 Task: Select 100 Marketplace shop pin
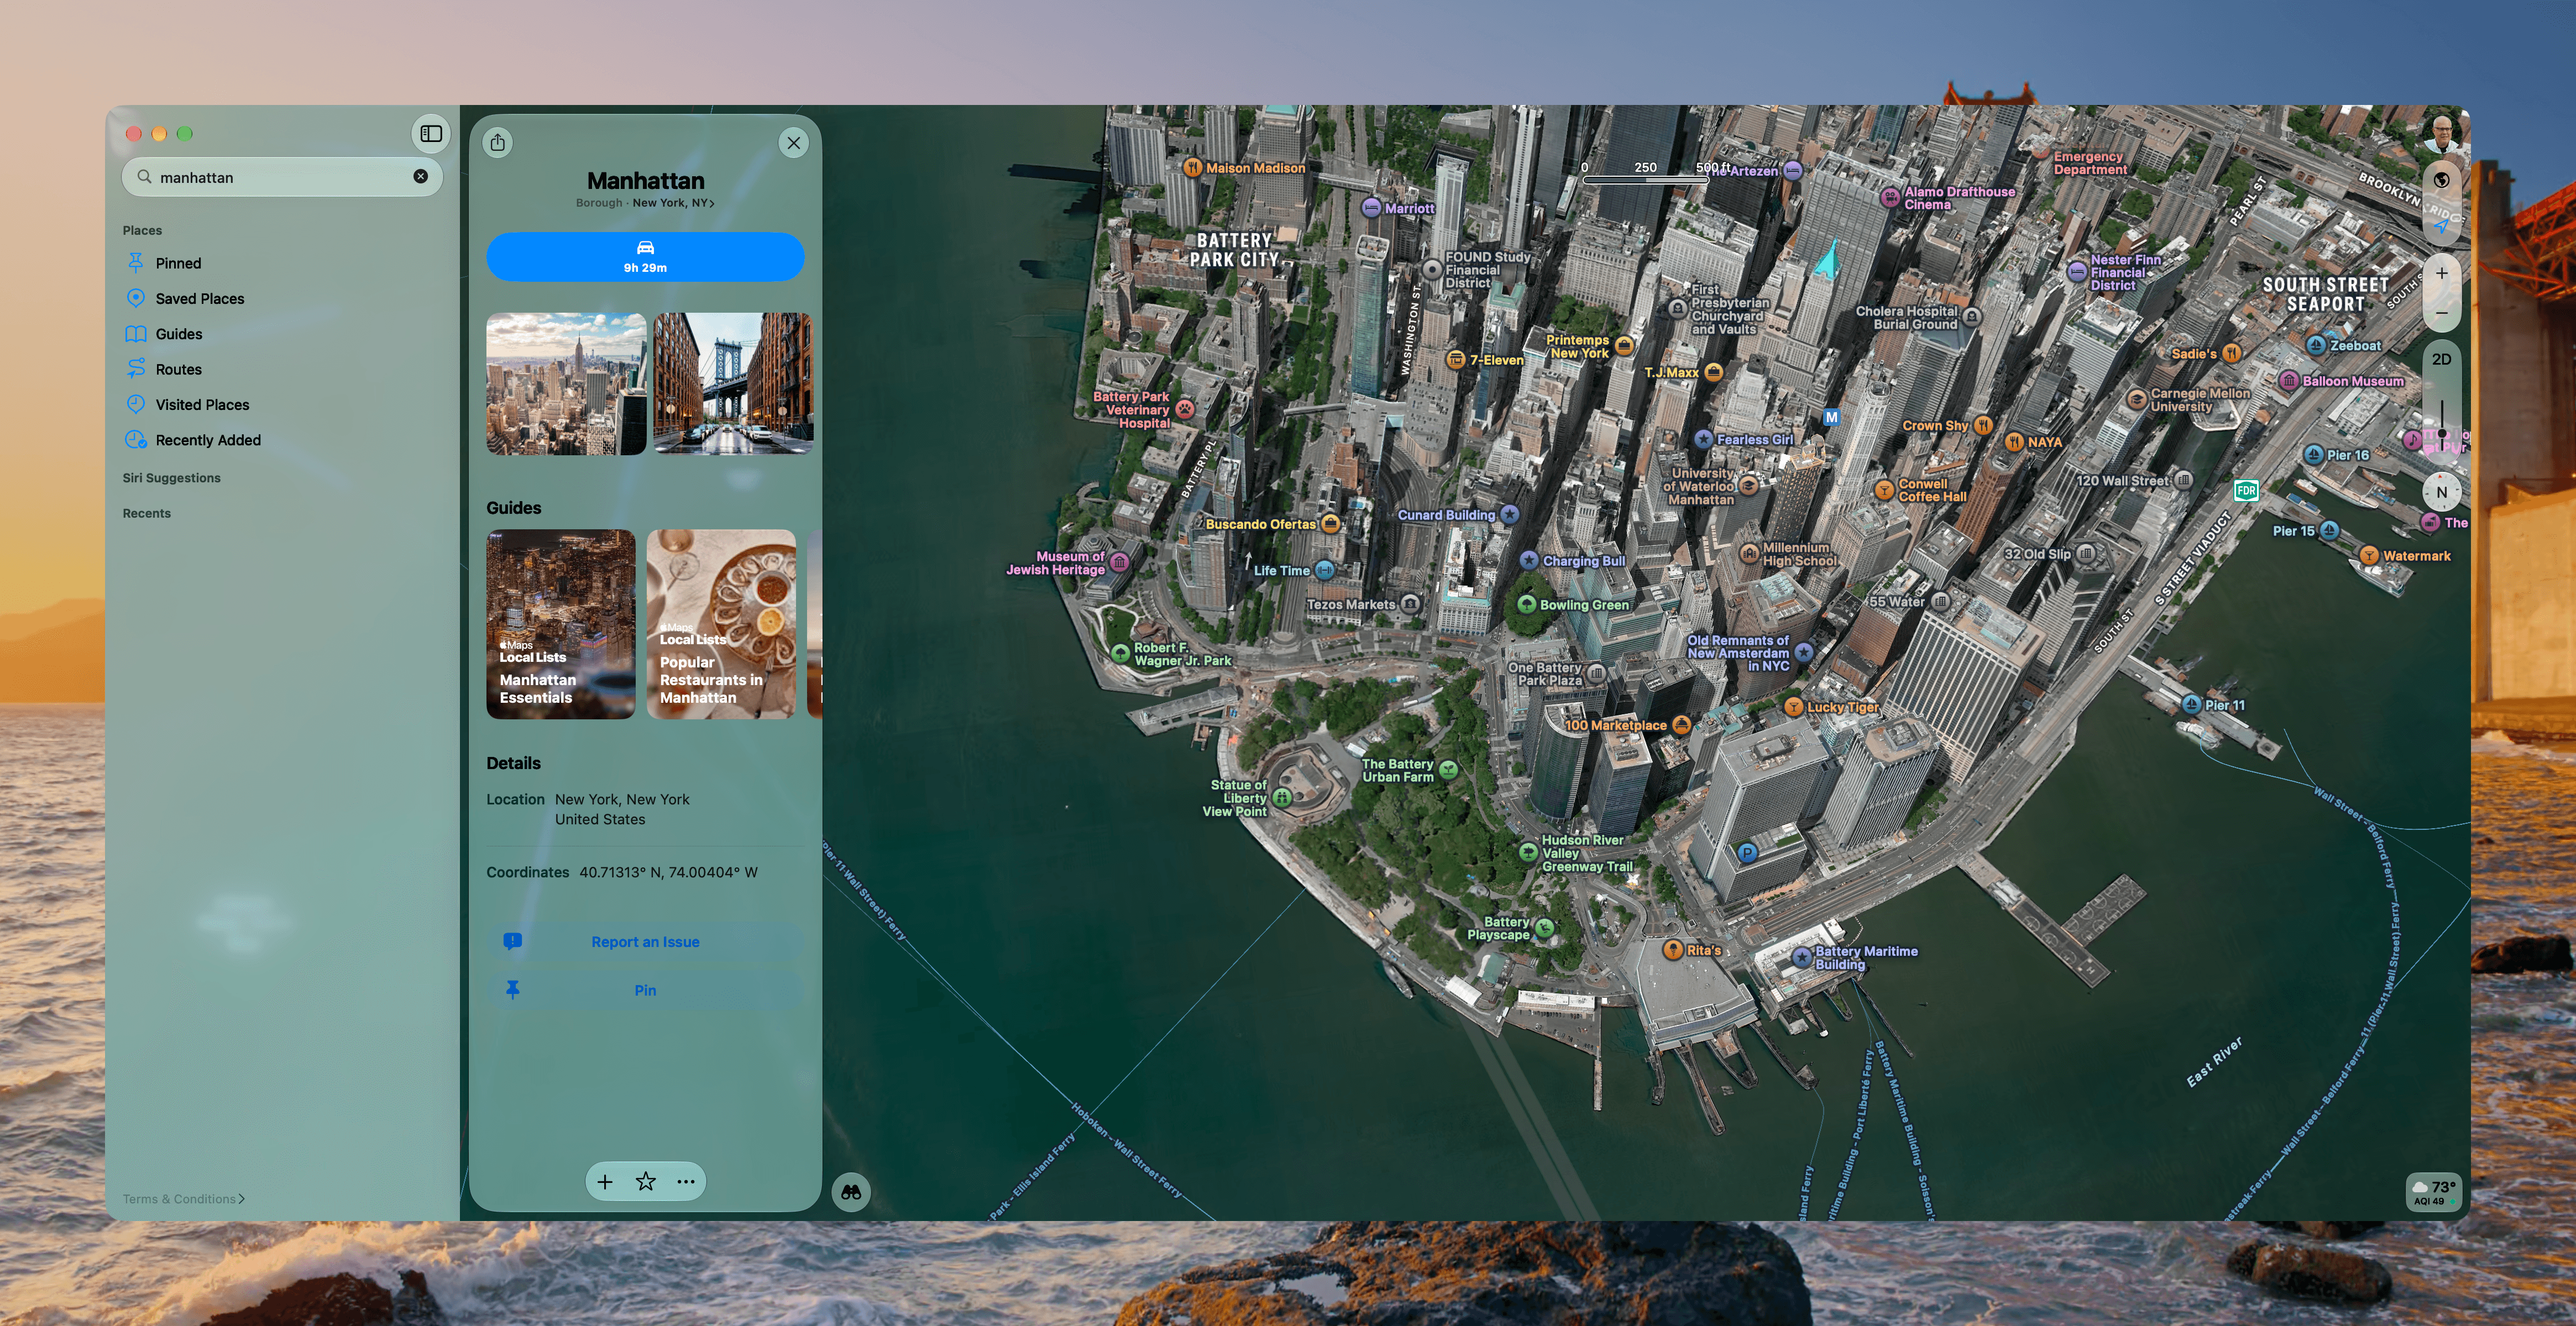1681,724
